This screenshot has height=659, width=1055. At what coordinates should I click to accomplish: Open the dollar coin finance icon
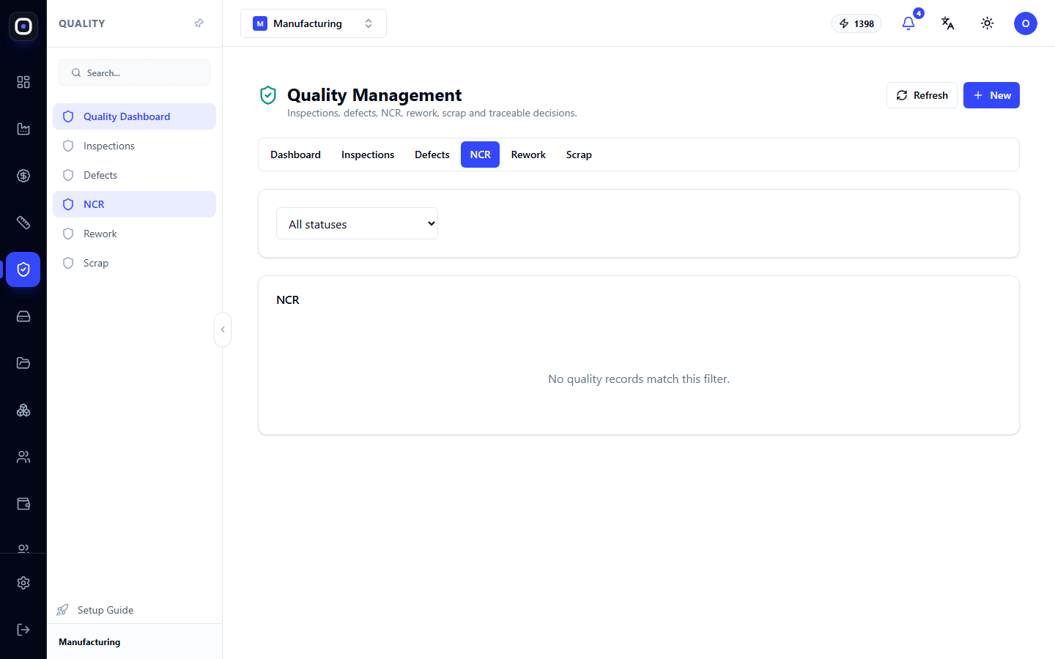[x=23, y=176]
